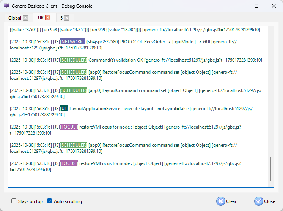Click 'Command(s) validation OK' text

(x=116, y=60)
